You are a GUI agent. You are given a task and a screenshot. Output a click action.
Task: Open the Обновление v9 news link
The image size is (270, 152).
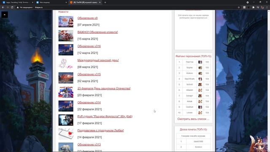tap(87, 18)
